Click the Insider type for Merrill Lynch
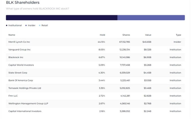The height and width of the screenshot is (119, 191). [x=177, y=42]
